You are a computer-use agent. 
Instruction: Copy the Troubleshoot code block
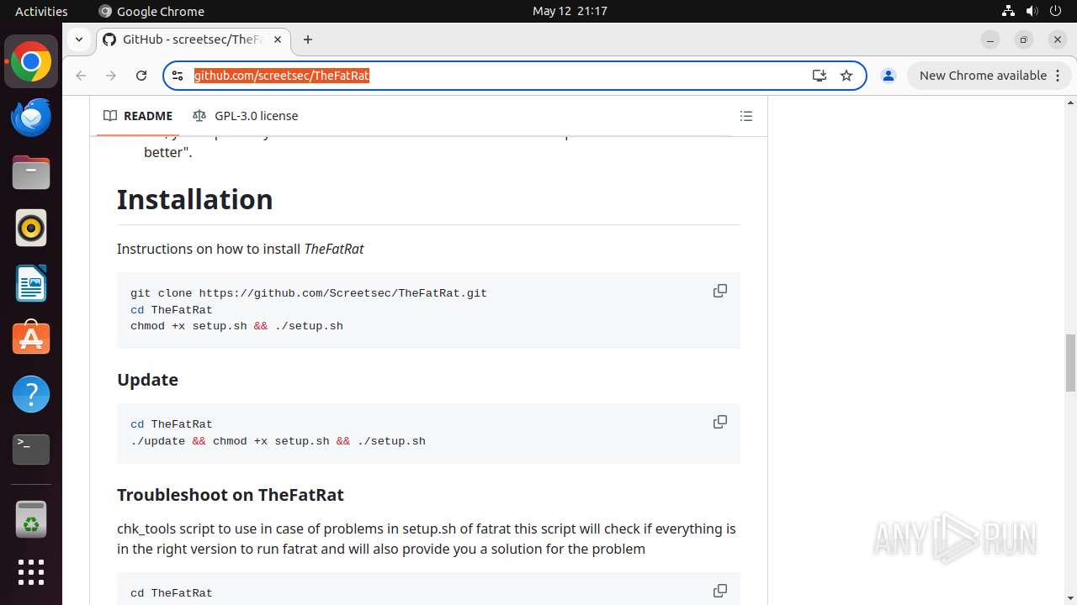pyautogui.click(x=720, y=591)
